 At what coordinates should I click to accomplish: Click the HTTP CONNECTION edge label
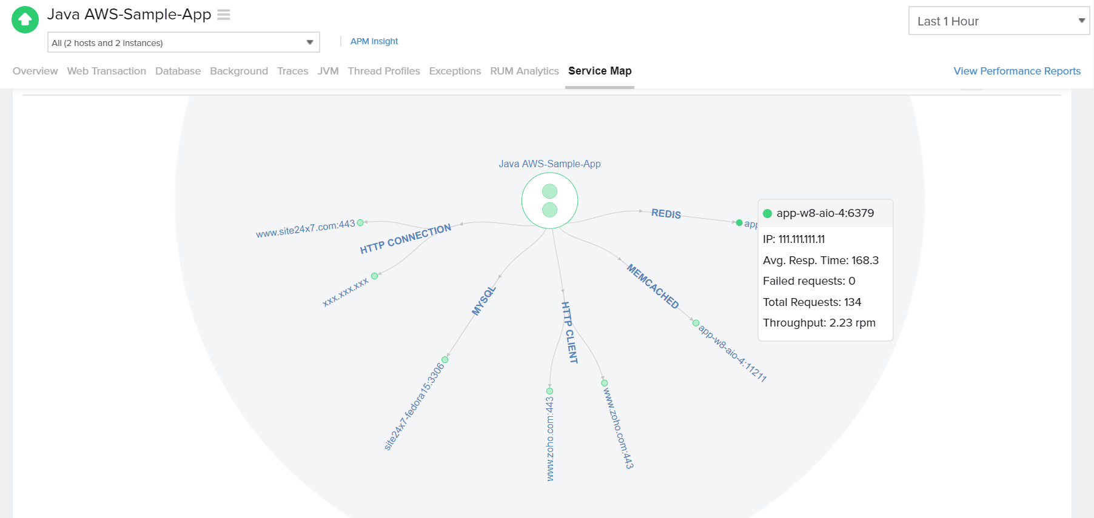[x=406, y=239]
